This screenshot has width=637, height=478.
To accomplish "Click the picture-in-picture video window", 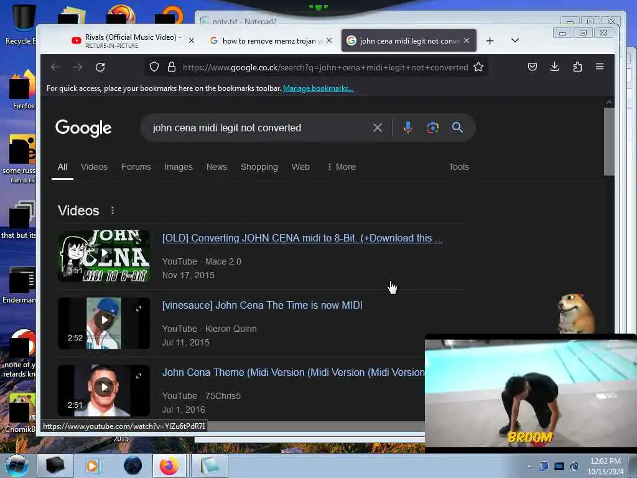I will click(530, 393).
